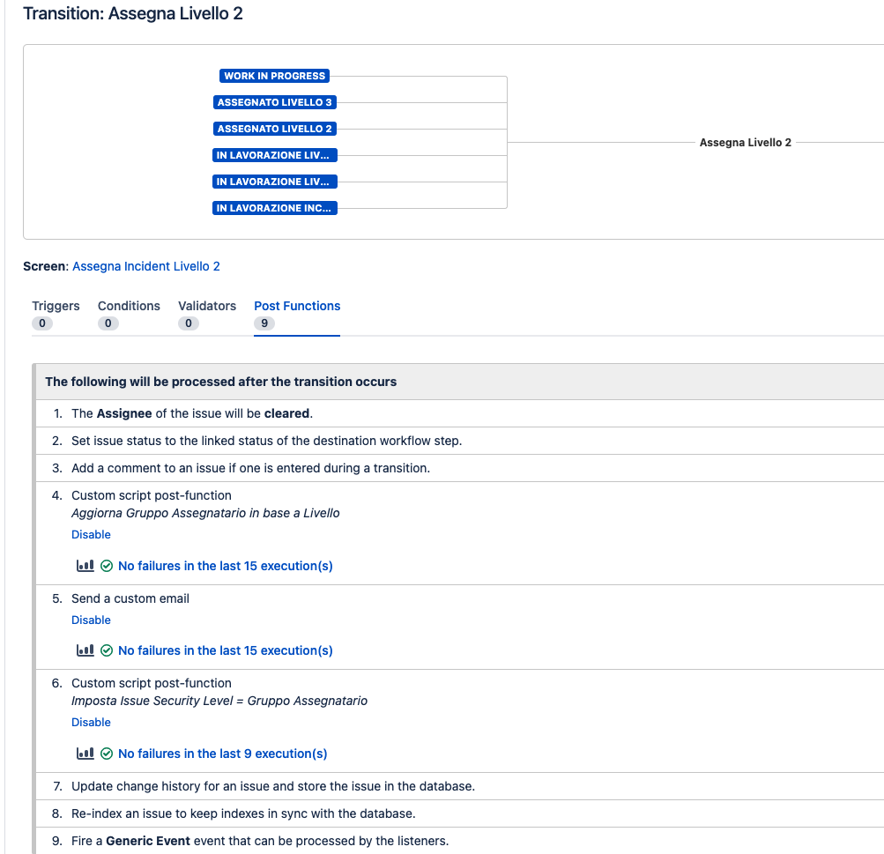
Task: Click green checkmark next to 9 execution(s) status
Action: [106, 753]
